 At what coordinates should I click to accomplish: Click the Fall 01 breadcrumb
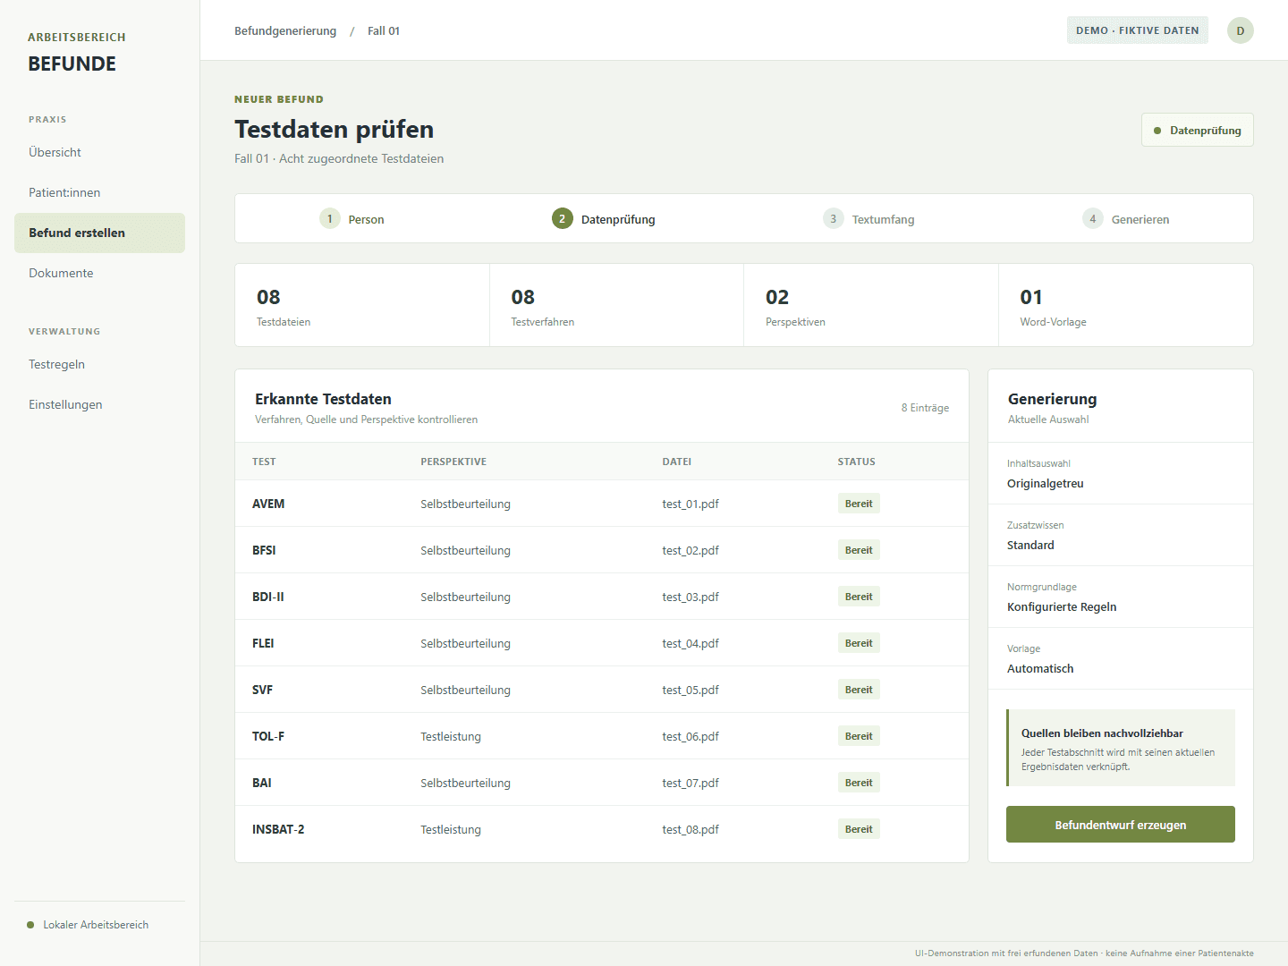pyautogui.click(x=384, y=30)
